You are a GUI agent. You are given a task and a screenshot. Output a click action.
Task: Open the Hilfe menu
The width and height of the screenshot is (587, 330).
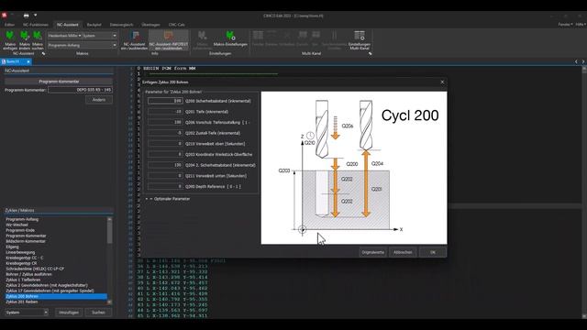tap(581, 25)
